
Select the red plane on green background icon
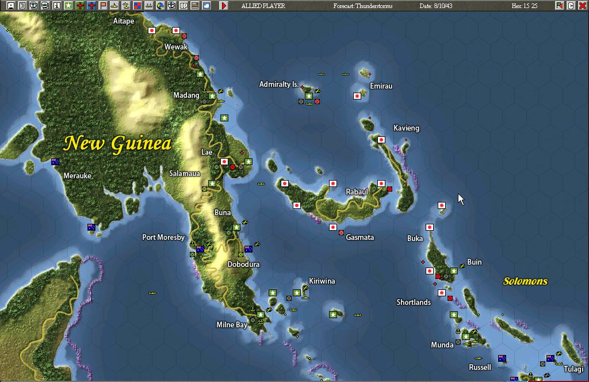80,6
